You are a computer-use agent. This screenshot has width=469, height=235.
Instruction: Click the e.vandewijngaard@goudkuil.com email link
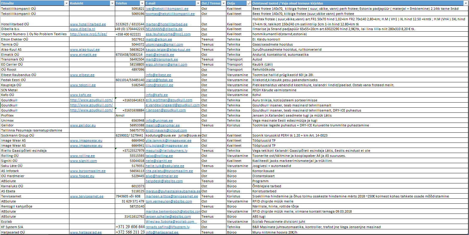click(173, 105)
